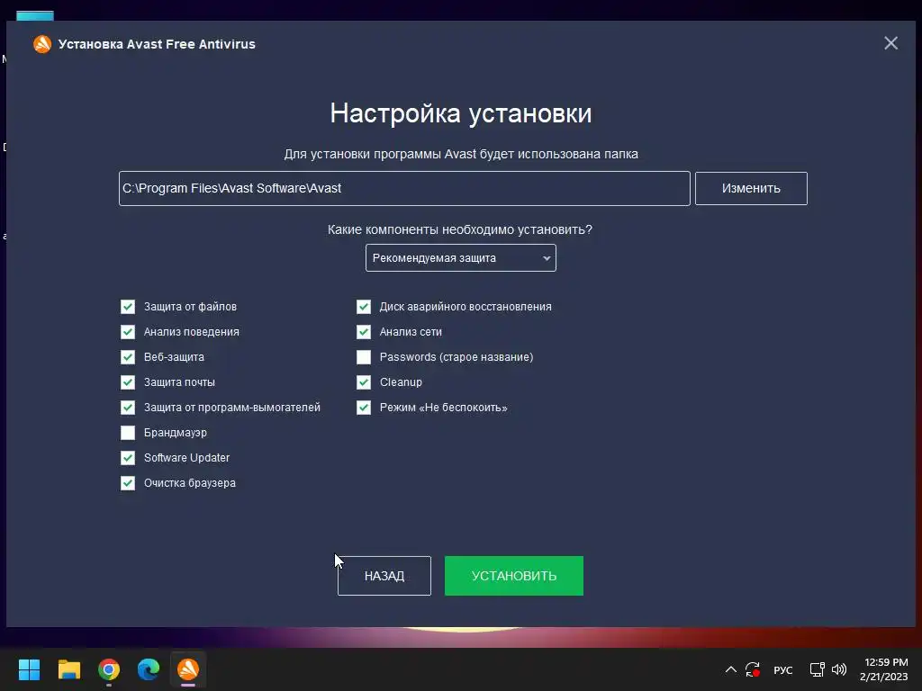Open the "Рекомендуемая защита" dropdown

click(460, 258)
